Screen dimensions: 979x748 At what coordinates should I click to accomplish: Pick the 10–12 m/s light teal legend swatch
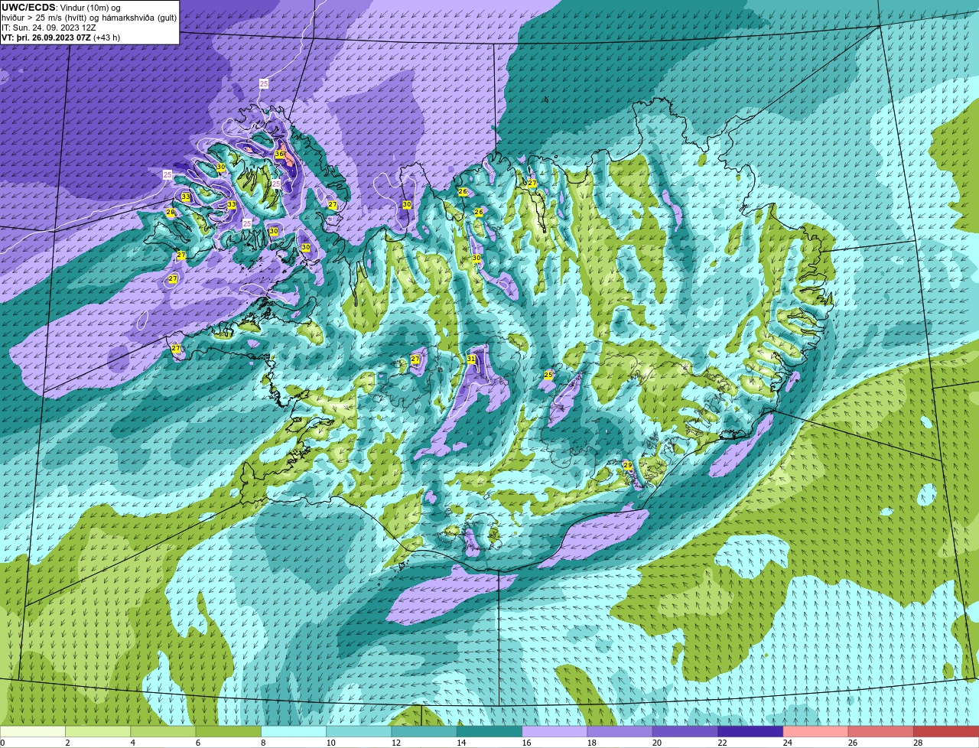pos(359,731)
